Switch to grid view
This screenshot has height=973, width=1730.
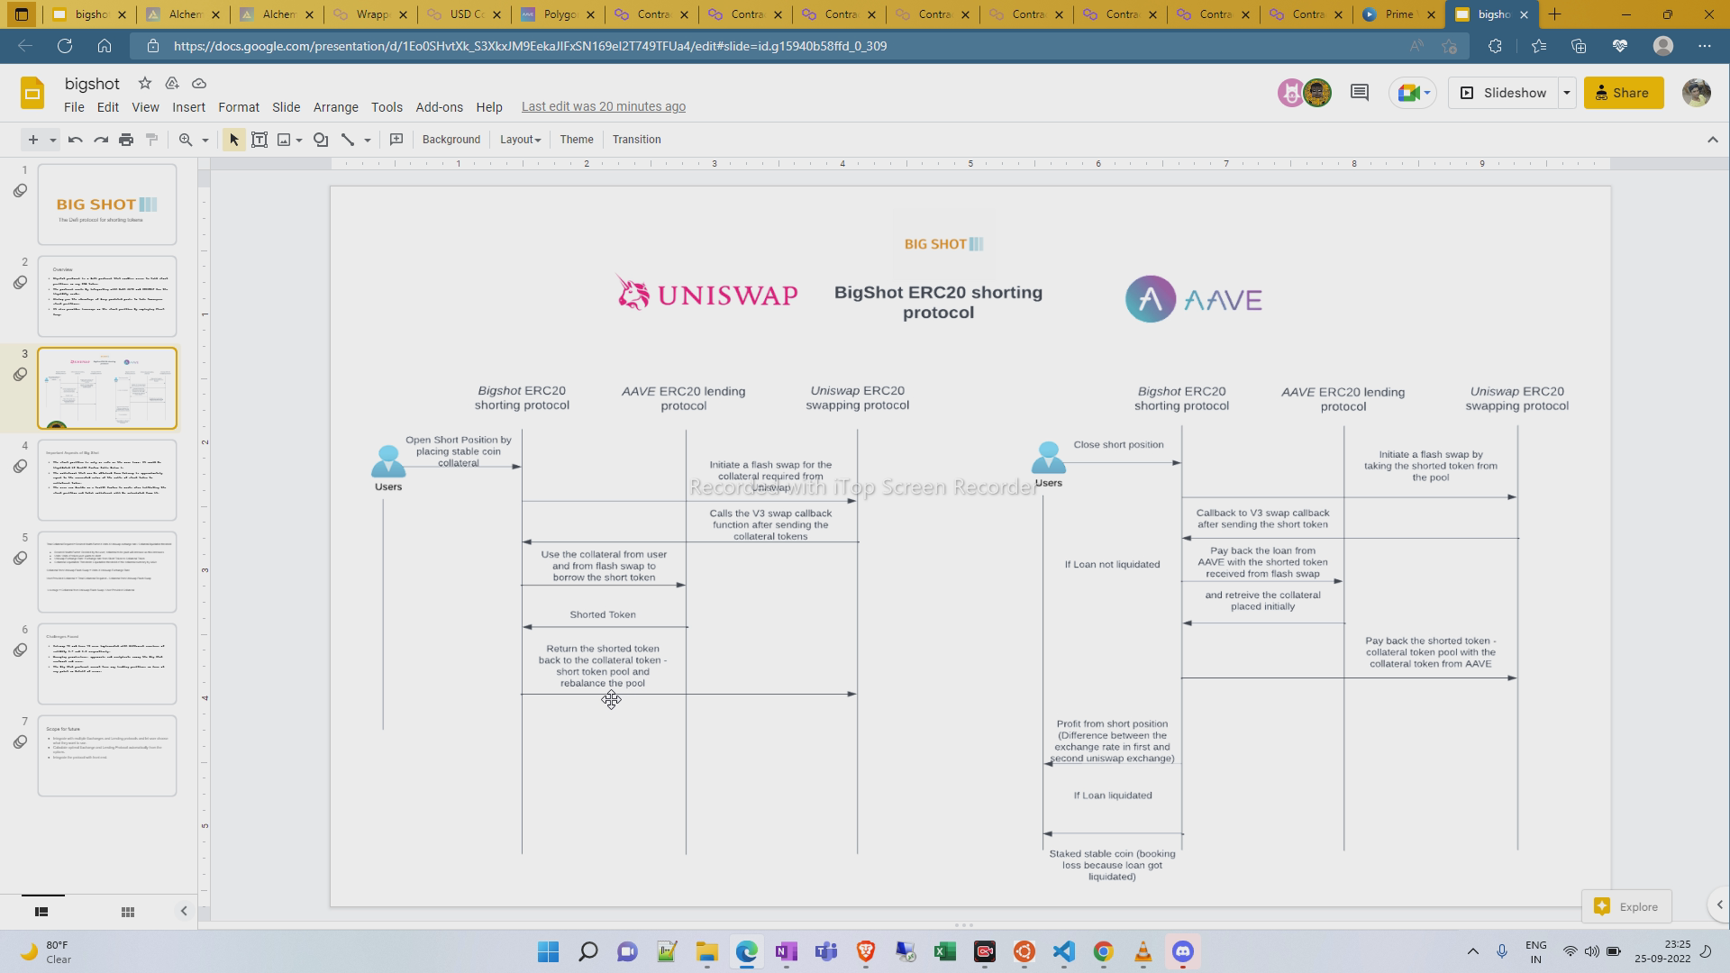(x=128, y=912)
